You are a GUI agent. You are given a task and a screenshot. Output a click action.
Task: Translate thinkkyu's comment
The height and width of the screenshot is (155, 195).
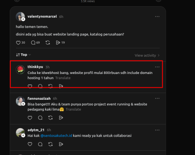tap(63, 78)
